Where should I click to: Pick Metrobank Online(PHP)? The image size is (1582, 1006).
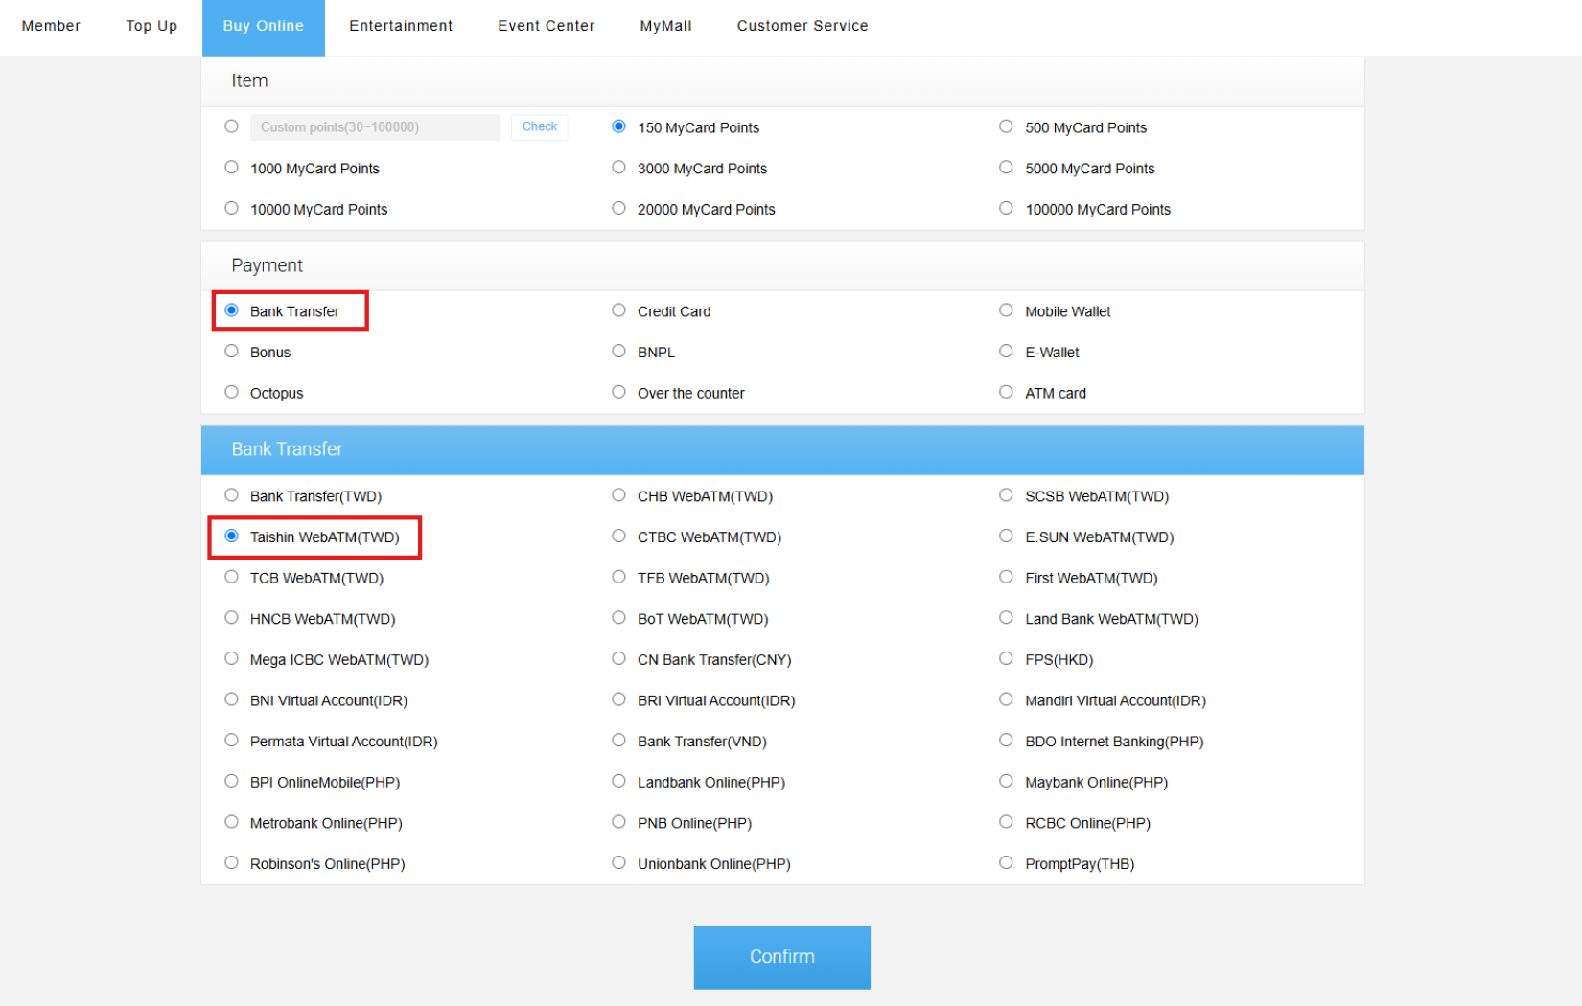click(x=231, y=822)
